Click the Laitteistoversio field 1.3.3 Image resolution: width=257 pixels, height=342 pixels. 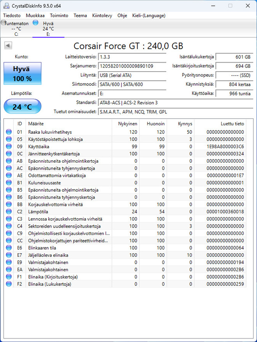coord(132,57)
